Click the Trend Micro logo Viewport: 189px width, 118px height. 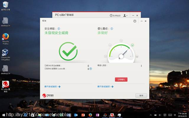click(x=48, y=96)
